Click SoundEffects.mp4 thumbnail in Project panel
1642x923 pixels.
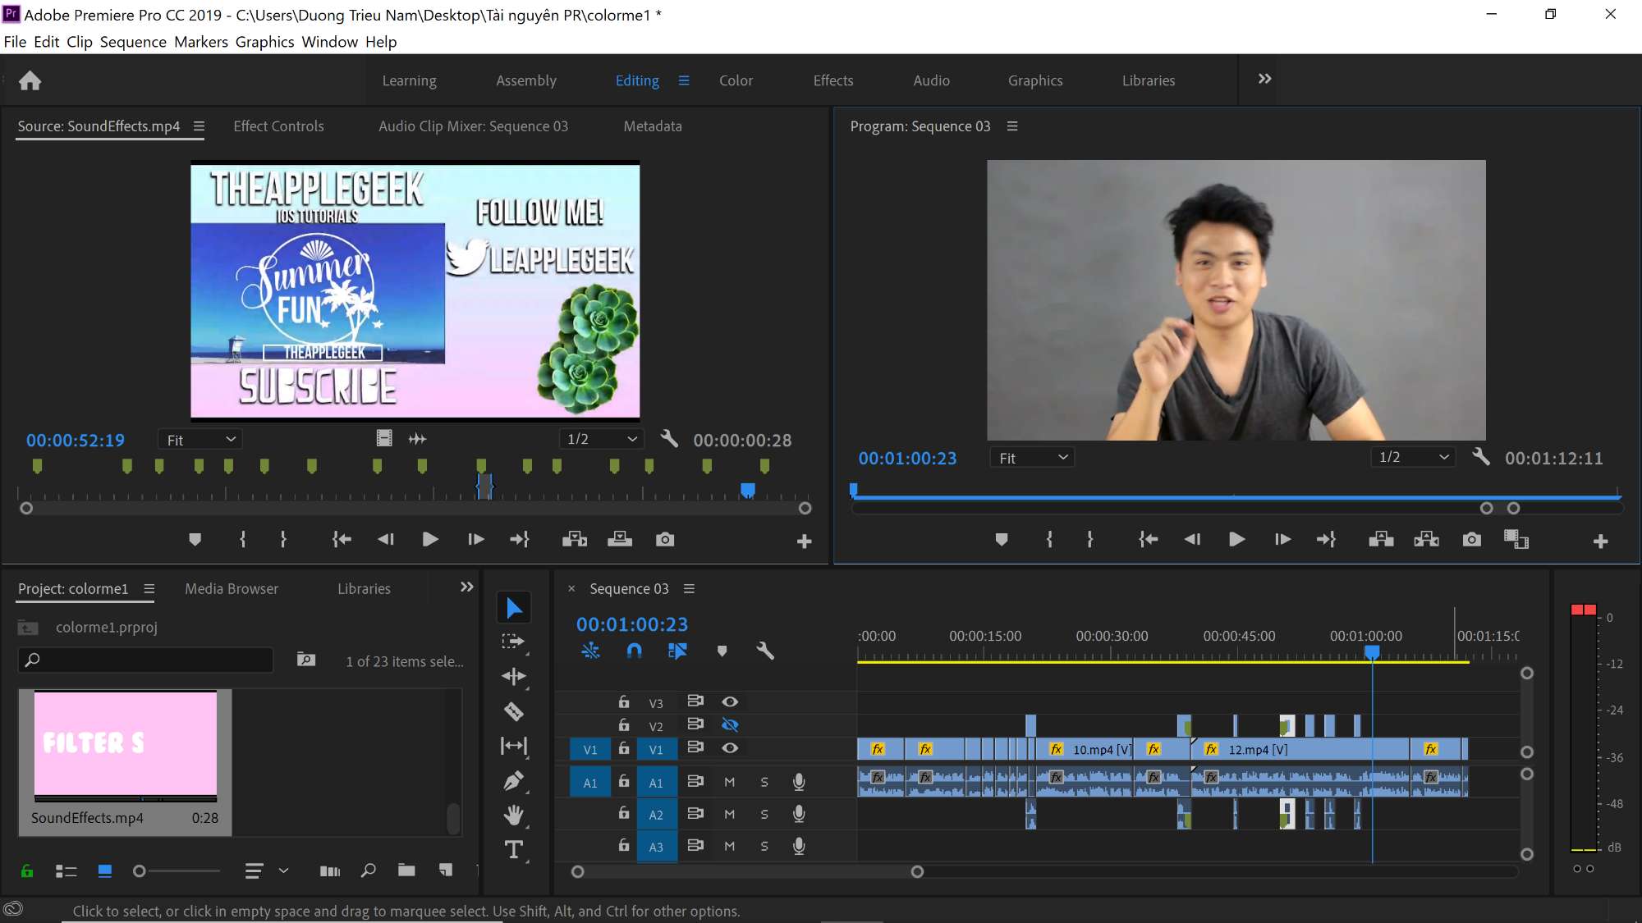(126, 746)
